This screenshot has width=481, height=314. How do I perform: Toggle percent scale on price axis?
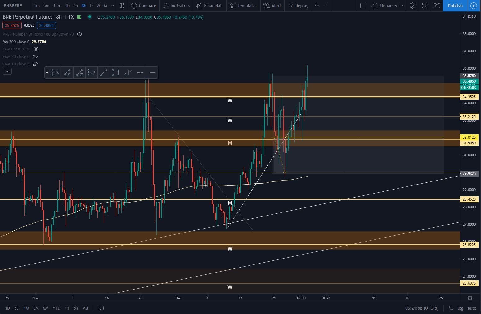click(x=451, y=308)
